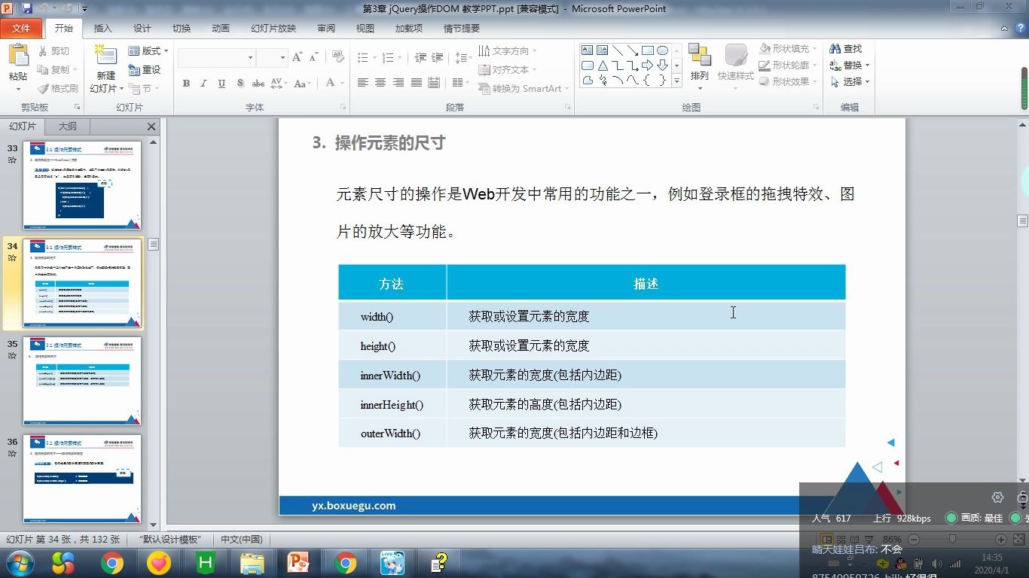Align paragraph text right

[398, 83]
